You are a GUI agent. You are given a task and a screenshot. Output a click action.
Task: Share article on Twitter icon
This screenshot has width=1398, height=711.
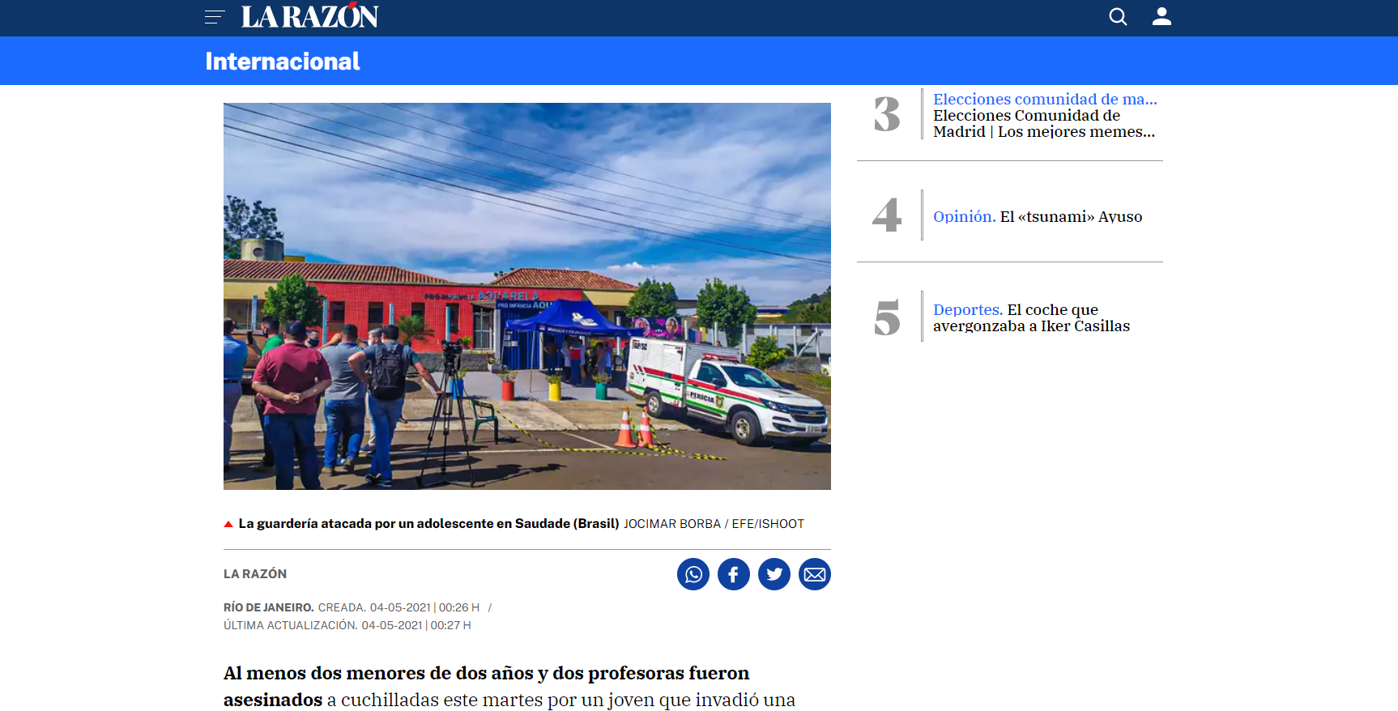coord(774,574)
